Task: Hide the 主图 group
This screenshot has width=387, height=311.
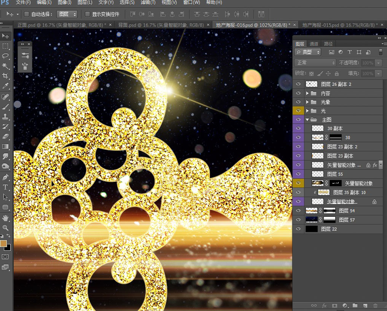Action: pyautogui.click(x=298, y=119)
